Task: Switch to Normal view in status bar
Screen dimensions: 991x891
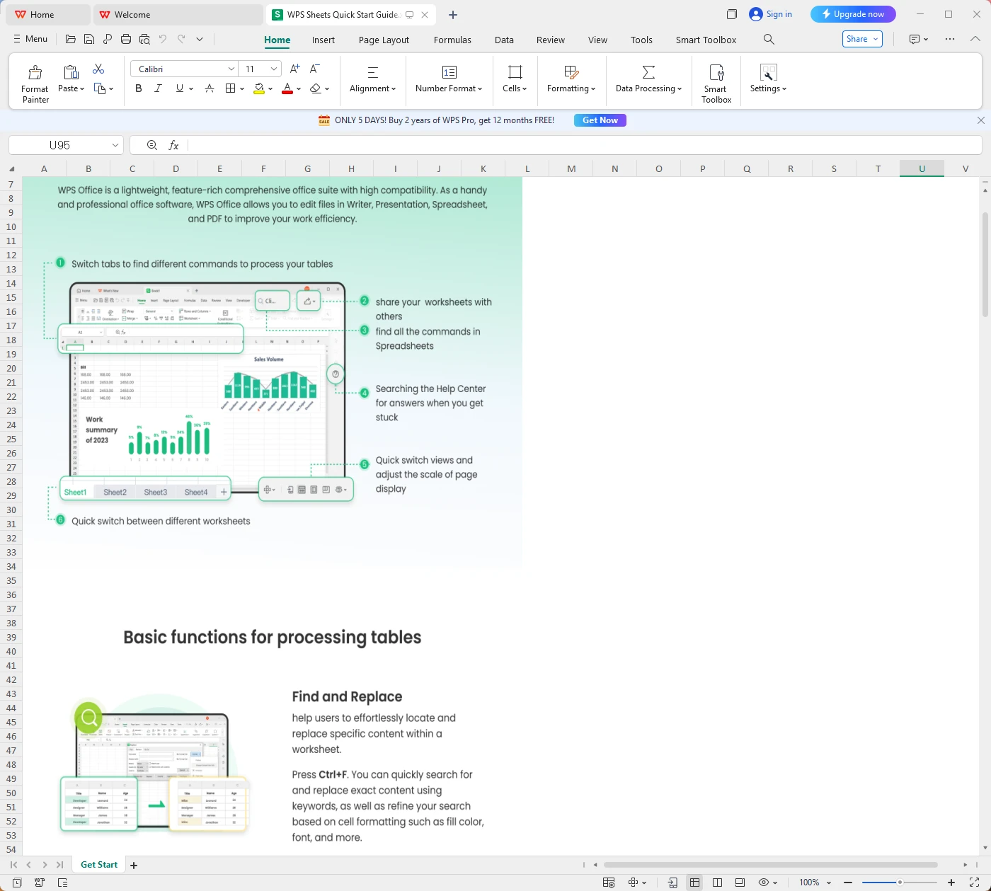Action: [x=694, y=883]
